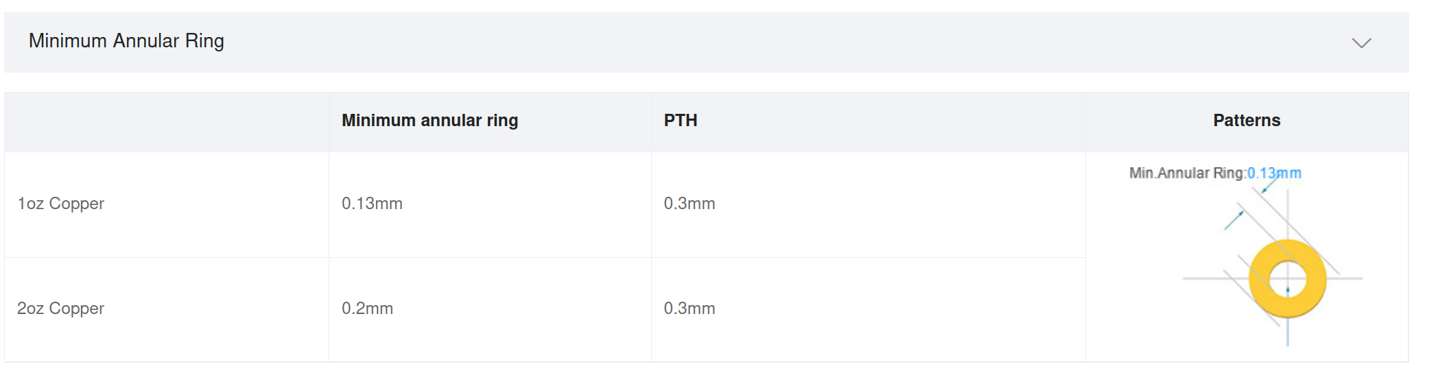Collapse the Minimum Annular Ring section chevron

1361,43
